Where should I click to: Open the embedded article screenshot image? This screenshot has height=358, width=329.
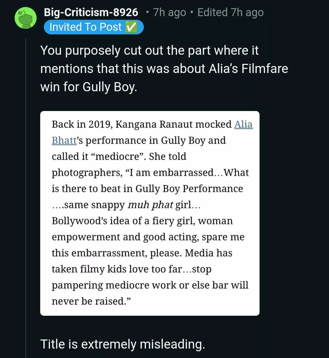(x=150, y=213)
